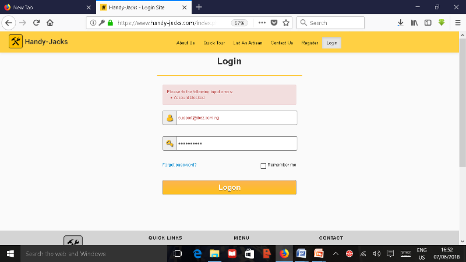Image resolution: width=466 pixels, height=262 pixels.
Task: Open the Quick Tour page
Action: pyautogui.click(x=214, y=43)
